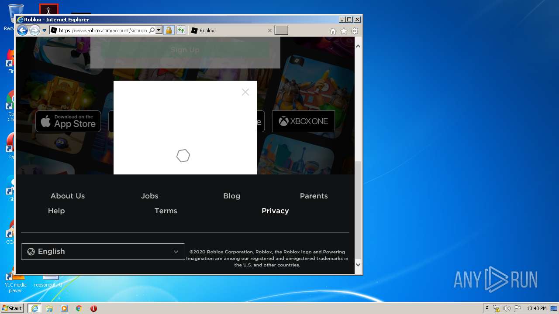Go back using the browser back arrow

[22, 31]
